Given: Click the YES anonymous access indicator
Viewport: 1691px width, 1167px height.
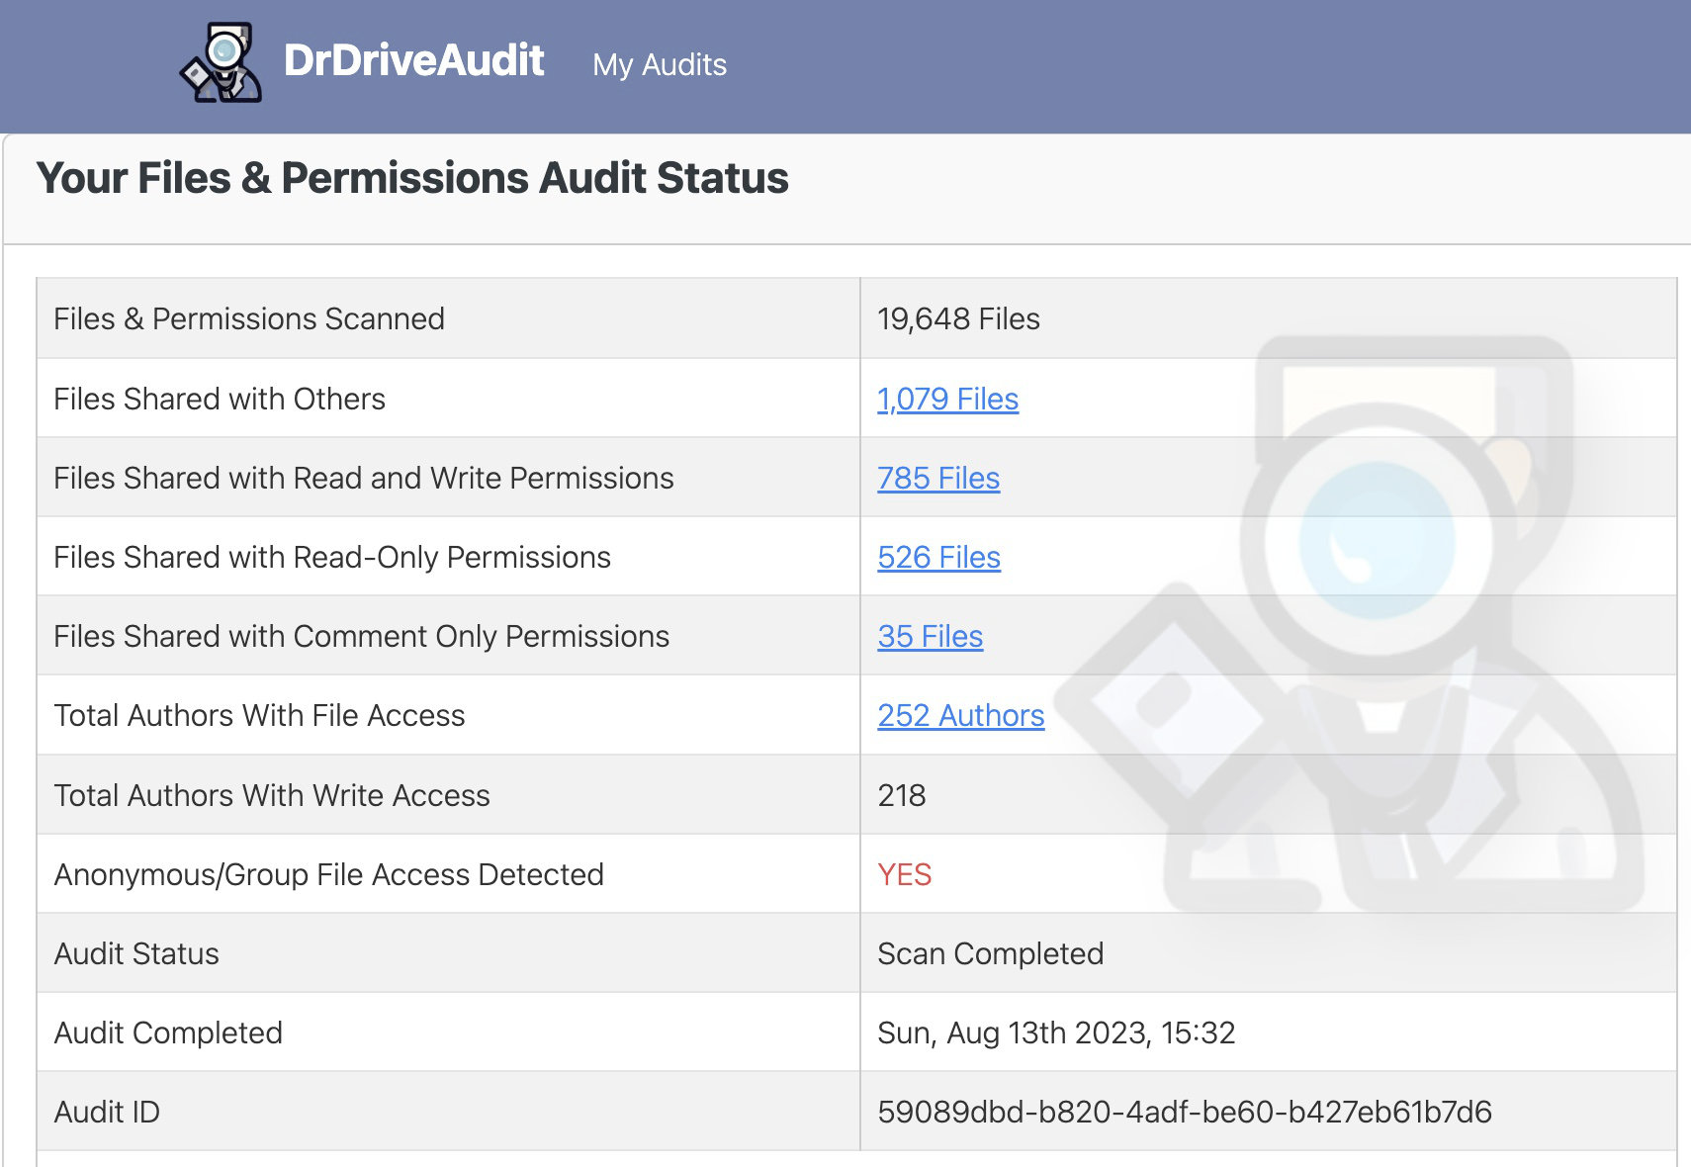Looking at the screenshot, I should coord(903,874).
